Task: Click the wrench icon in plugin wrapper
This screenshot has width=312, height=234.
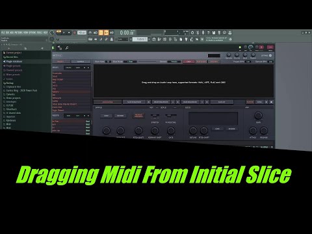Action: [67, 48]
